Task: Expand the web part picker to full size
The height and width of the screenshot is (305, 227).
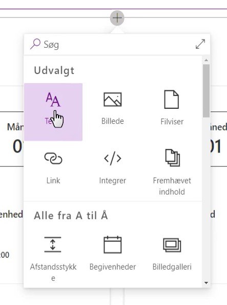Action: 200,44
